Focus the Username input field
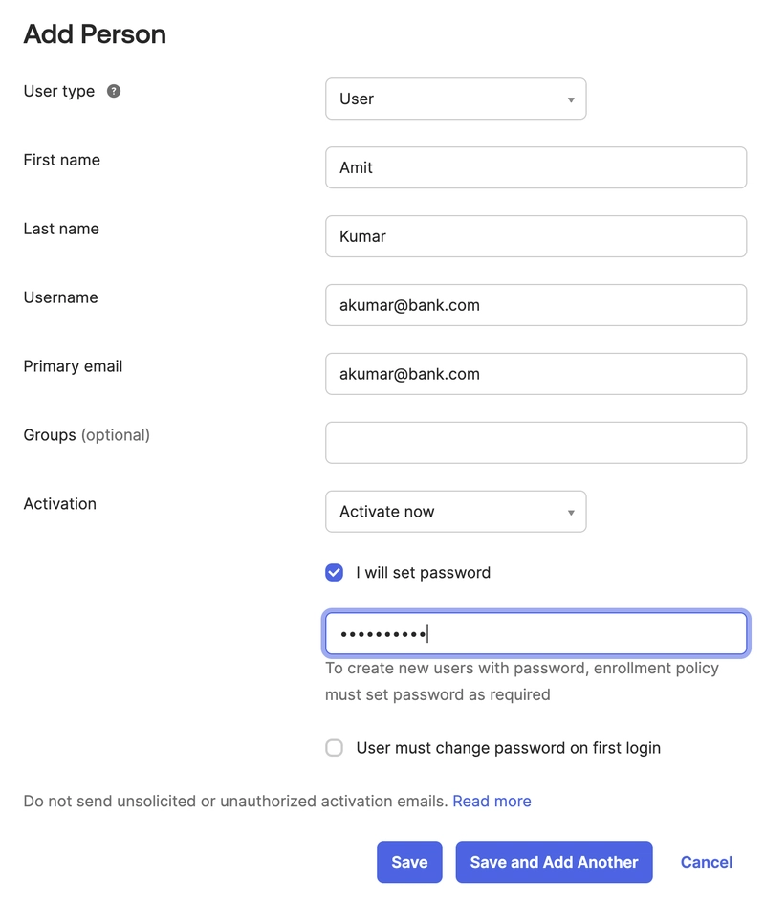Screen dimensions: 765x902 click(x=535, y=305)
